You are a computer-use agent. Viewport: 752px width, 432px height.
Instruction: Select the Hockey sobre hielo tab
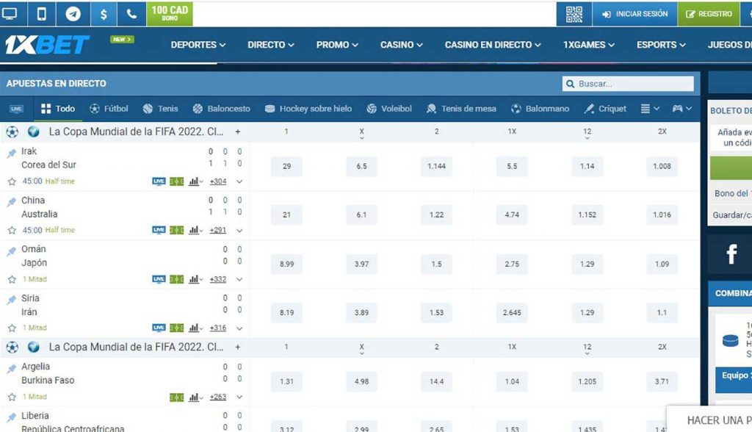(x=308, y=109)
